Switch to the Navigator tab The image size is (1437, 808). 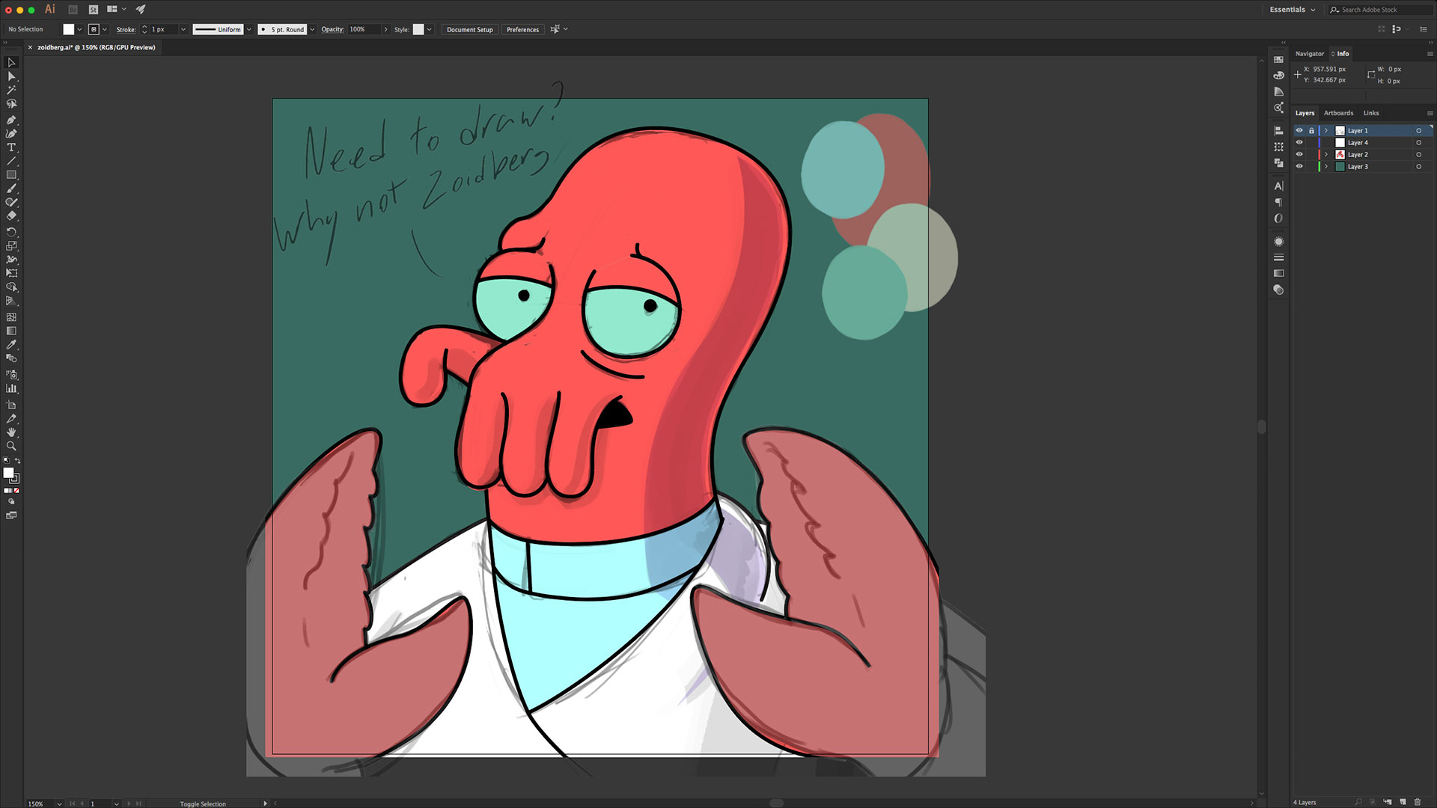click(x=1309, y=54)
